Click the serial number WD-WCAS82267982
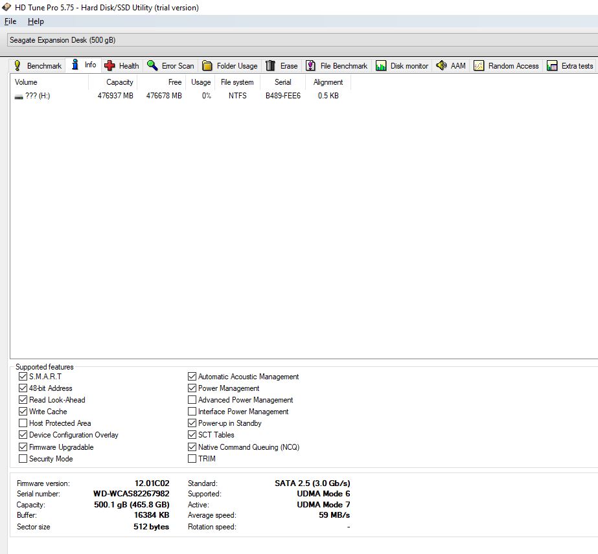This screenshot has height=554, width=598. pos(131,493)
